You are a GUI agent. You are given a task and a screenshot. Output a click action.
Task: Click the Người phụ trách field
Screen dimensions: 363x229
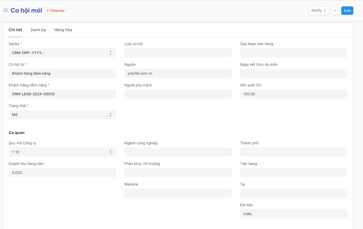[178, 94]
